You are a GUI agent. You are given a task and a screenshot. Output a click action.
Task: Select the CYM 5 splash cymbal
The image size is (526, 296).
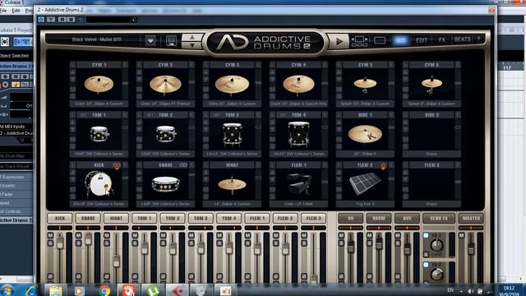coord(365,84)
